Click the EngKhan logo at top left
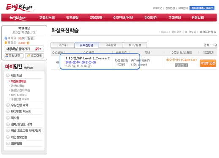219x158 pixels. point(20,7)
